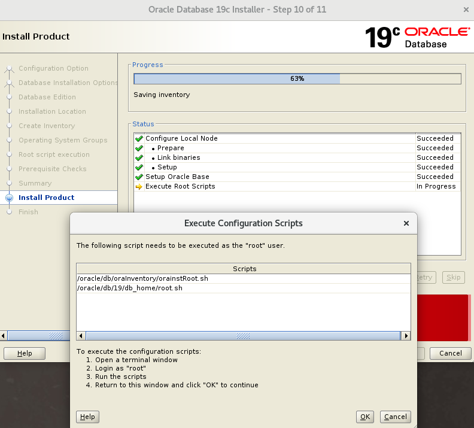Click the Scripts column header
The height and width of the screenshot is (428, 474).
[x=244, y=269]
